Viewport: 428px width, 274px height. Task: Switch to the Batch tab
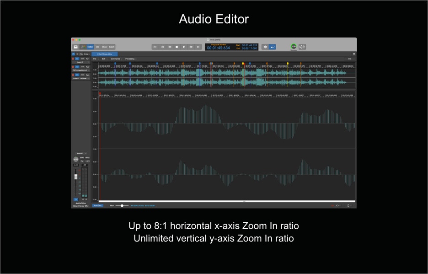point(112,47)
